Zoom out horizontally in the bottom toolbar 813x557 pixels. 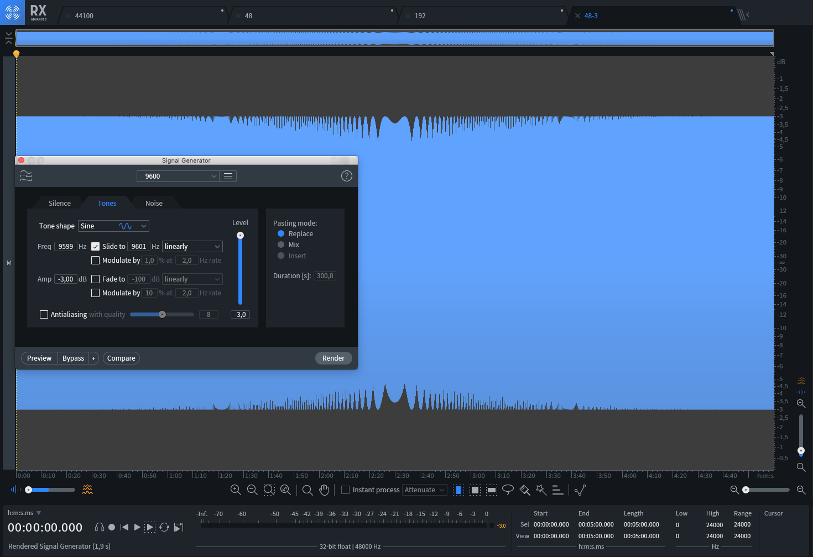[x=252, y=490]
